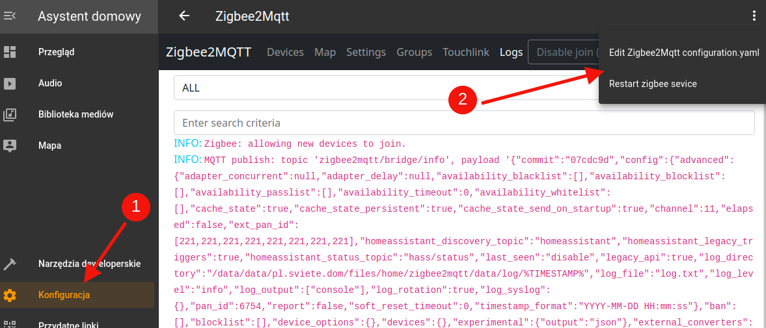Image resolution: width=766 pixels, height=328 pixels.
Task: Switch to the Devices tab
Action: [x=285, y=52]
